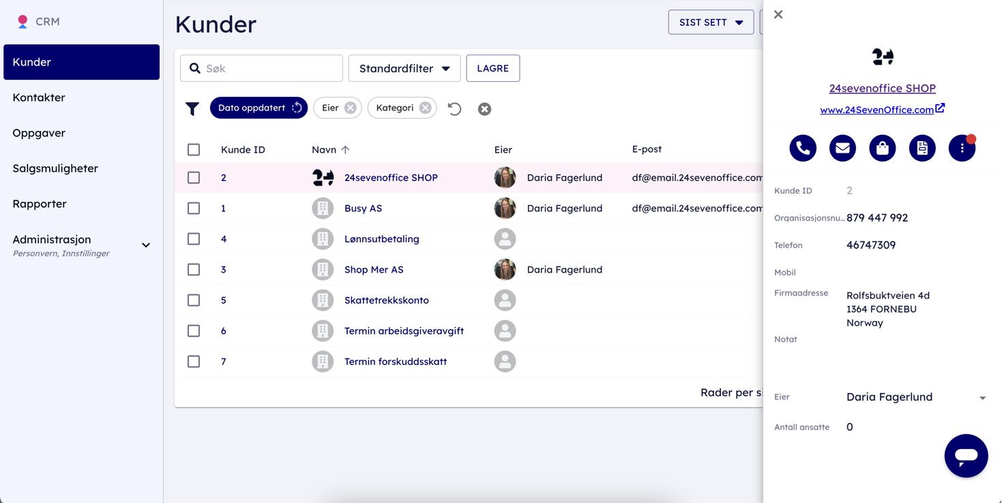1002x503 pixels.
Task: Open the shopping bag icon in customer panel
Action: click(x=882, y=148)
